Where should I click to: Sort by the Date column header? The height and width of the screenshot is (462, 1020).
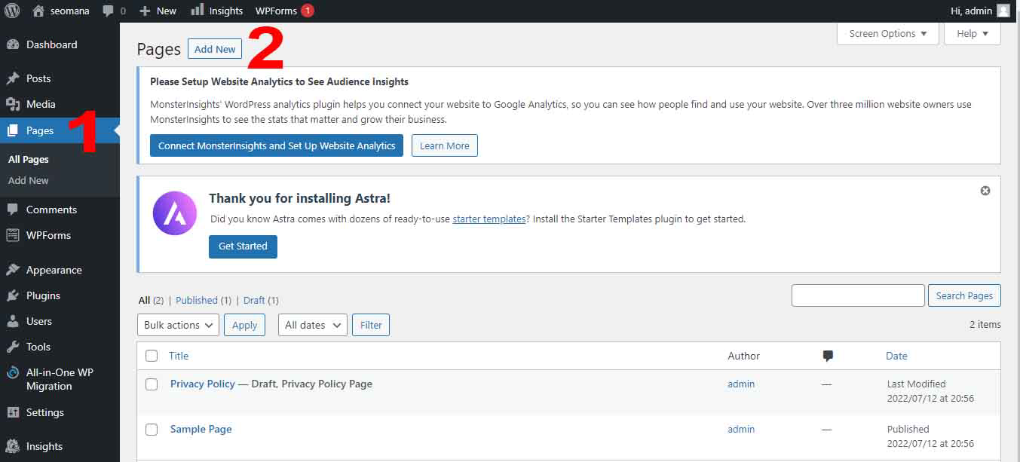(896, 356)
